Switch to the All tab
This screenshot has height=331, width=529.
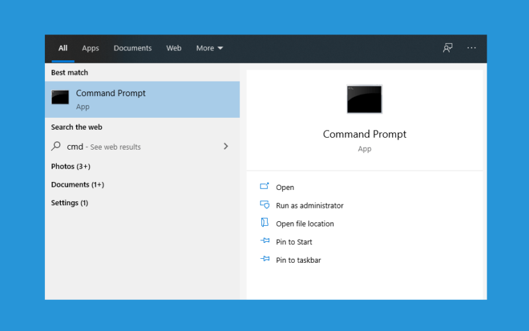click(63, 48)
